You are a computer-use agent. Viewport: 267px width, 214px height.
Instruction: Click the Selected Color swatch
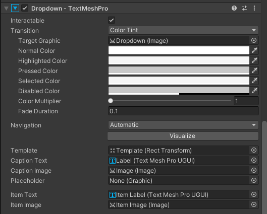pos(179,81)
